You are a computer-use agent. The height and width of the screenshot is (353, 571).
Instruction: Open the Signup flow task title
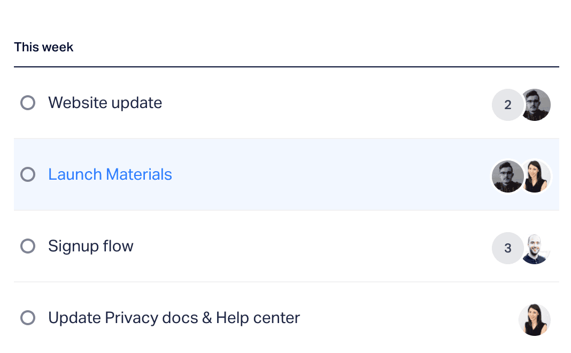point(91,247)
